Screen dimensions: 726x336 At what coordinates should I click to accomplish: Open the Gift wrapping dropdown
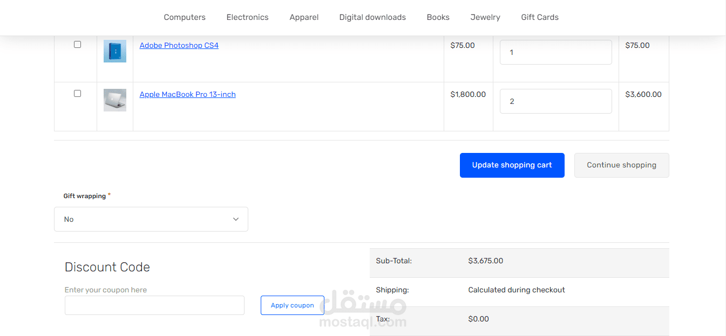(151, 219)
